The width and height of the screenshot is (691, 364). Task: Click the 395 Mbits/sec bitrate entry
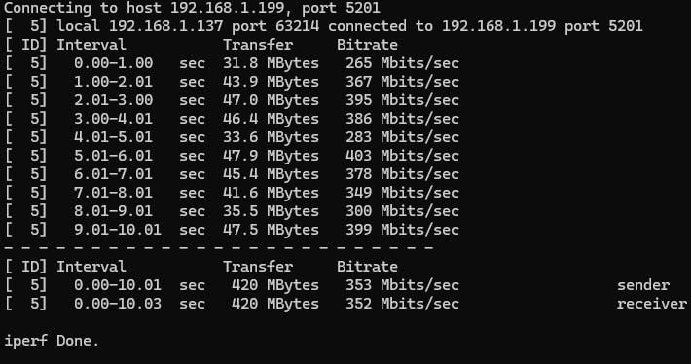tap(402, 100)
